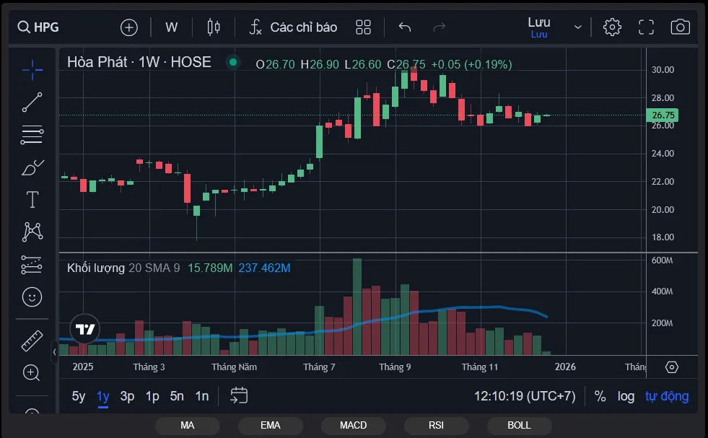
Task: Set chart range to 1n
Action: tap(202, 396)
